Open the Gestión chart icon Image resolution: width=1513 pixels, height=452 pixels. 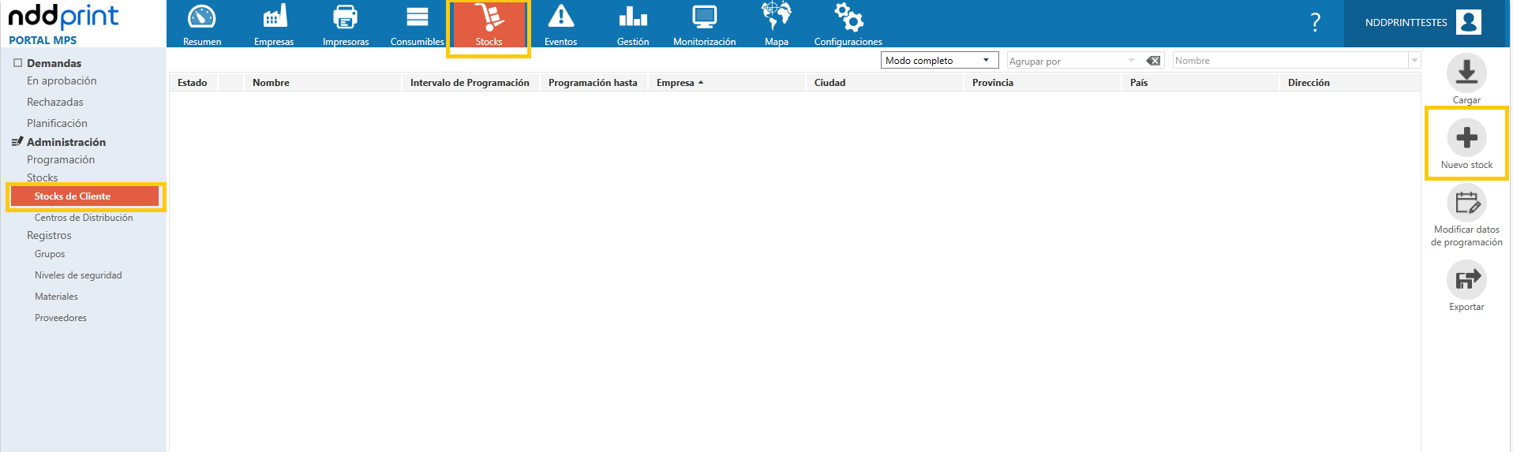633,17
